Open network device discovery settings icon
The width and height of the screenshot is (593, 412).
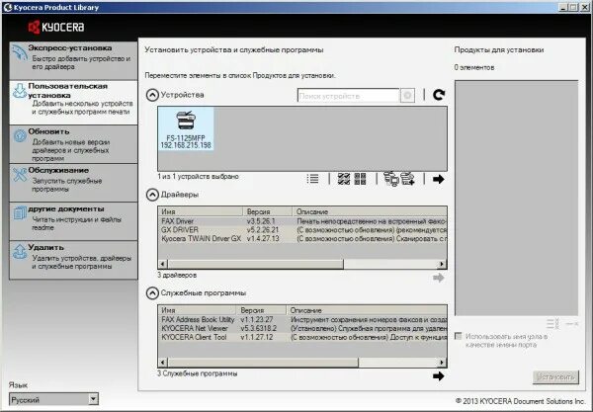(391, 179)
